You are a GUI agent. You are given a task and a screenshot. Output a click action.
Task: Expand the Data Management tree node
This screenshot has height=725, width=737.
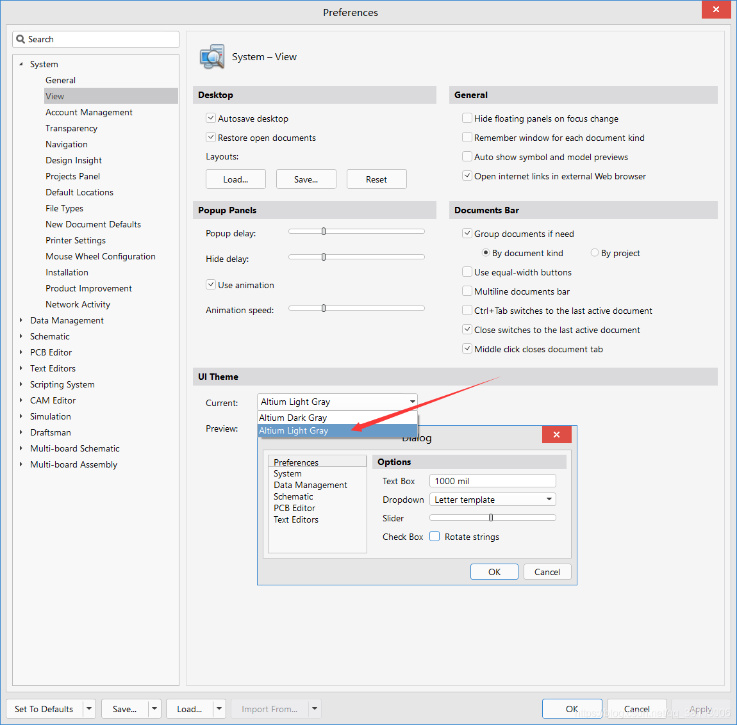(x=21, y=320)
